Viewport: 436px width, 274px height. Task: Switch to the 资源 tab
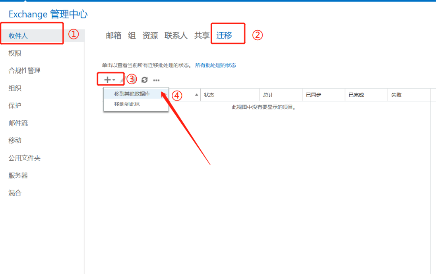150,35
